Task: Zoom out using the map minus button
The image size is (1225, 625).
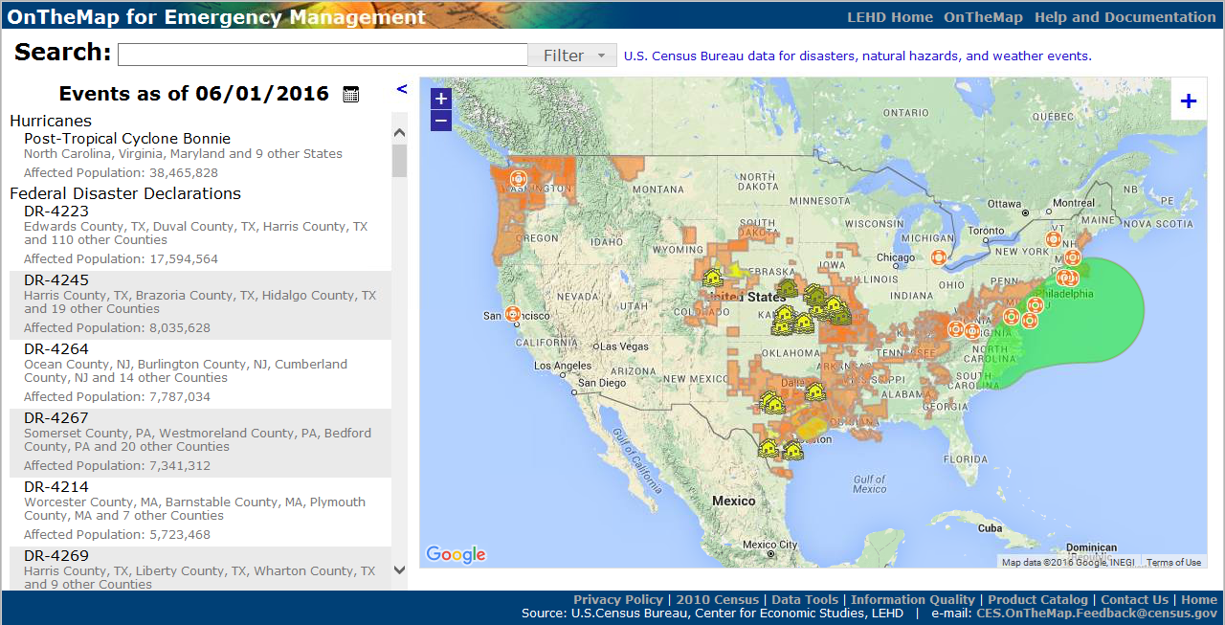Action: (x=441, y=121)
